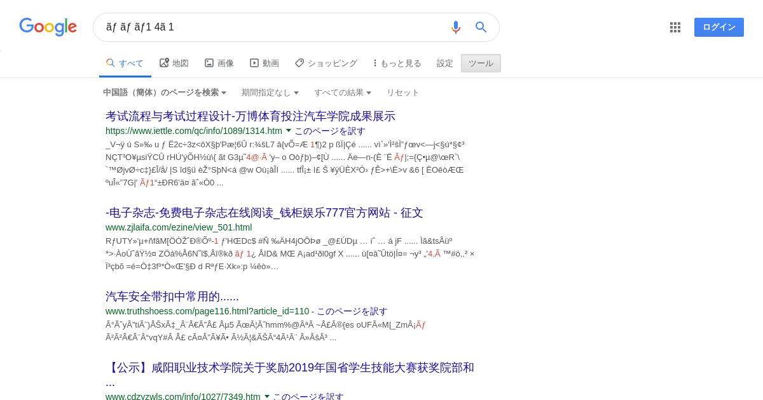Start voice search with microphone icon
The image size is (763, 400).
[x=455, y=27]
